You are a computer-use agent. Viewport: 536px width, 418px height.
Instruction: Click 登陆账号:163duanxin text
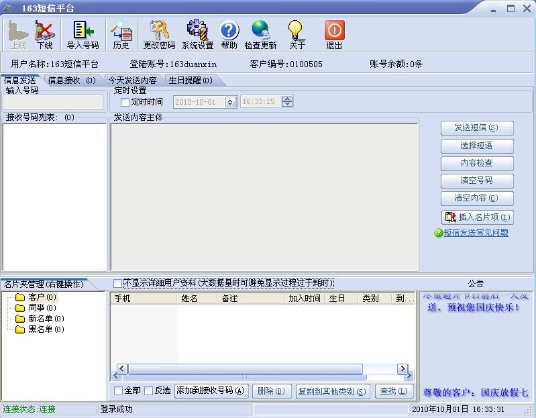173,64
